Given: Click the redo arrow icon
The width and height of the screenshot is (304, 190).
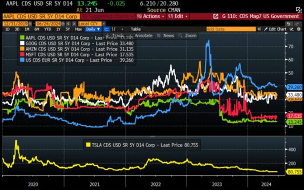Looking at the screenshot, I should 297,24.
